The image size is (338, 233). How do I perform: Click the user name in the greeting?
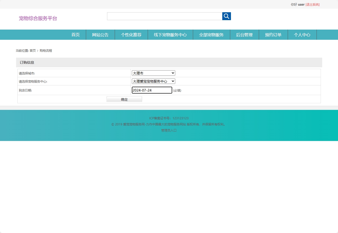click(301, 5)
